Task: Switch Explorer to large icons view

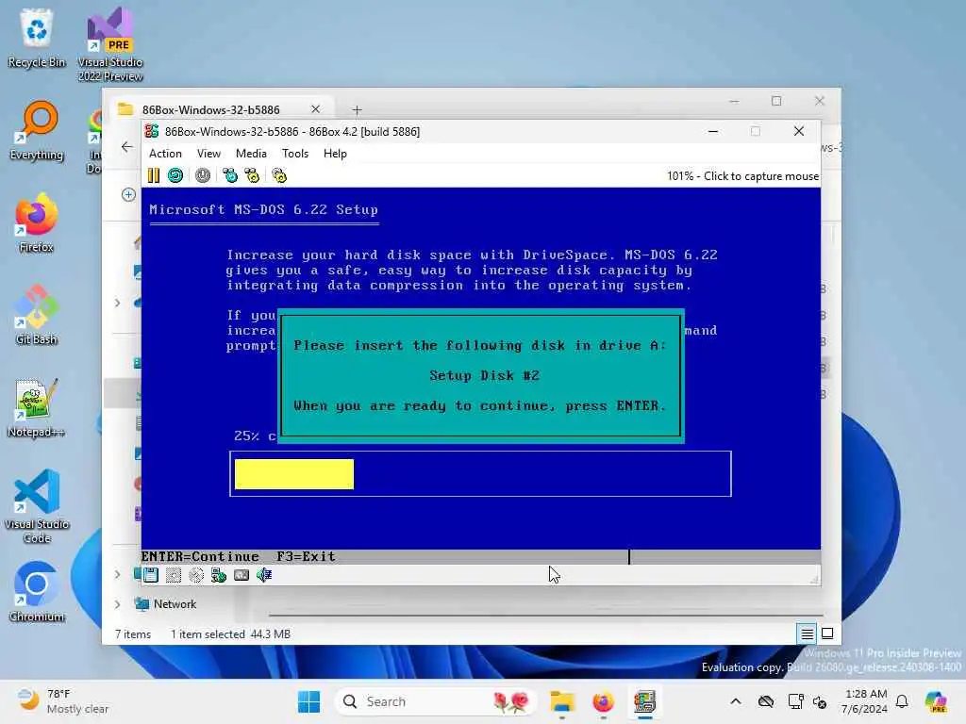Action: (827, 633)
